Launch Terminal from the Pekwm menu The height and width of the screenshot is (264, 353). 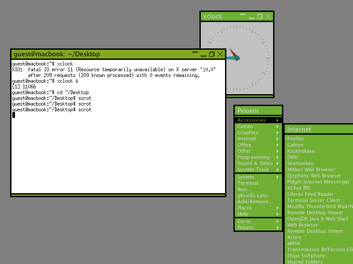point(258,183)
